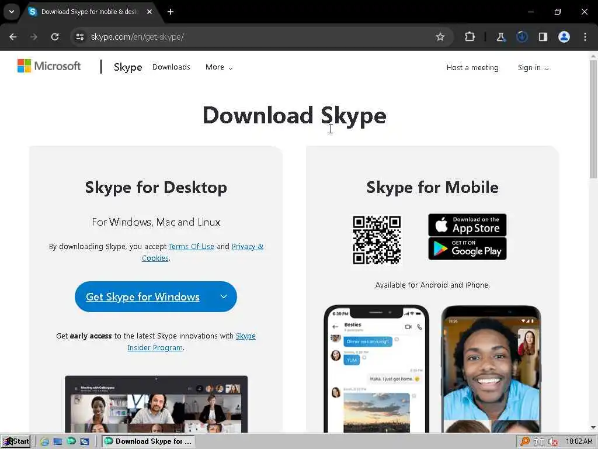
Task: Open the Terms Of Use link
Action: [191, 247]
